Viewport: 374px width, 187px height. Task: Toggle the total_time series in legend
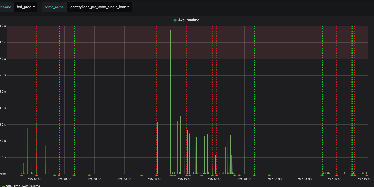coord(13,186)
